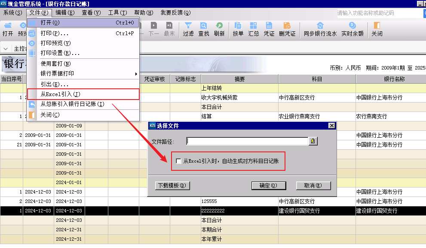Image resolution: width=426 pixels, height=248 pixels.
Task: Cancel the dialog with 取消 button
Action: pyautogui.click(x=313, y=186)
